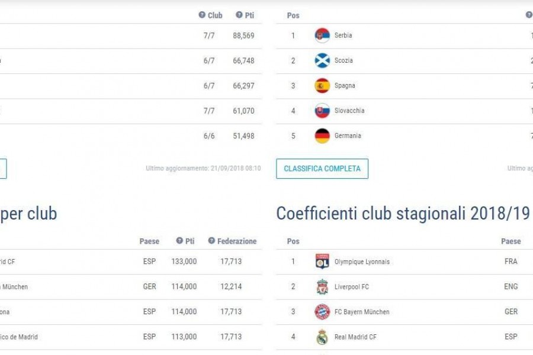Screen dimensions: 533x355
Task: Select the Germania row name
Action: (x=348, y=135)
